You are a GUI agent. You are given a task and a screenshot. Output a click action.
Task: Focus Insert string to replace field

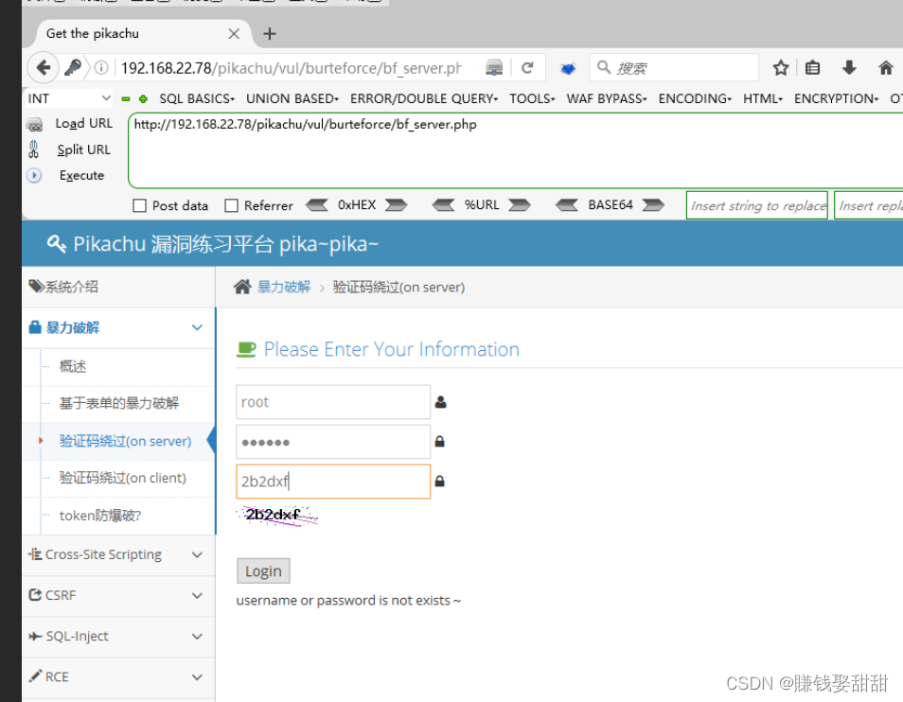[756, 205]
